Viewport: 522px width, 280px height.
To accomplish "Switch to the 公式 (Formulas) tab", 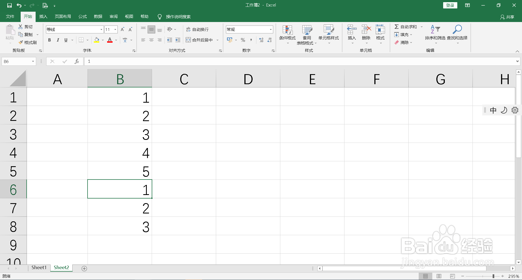I will (x=83, y=17).
